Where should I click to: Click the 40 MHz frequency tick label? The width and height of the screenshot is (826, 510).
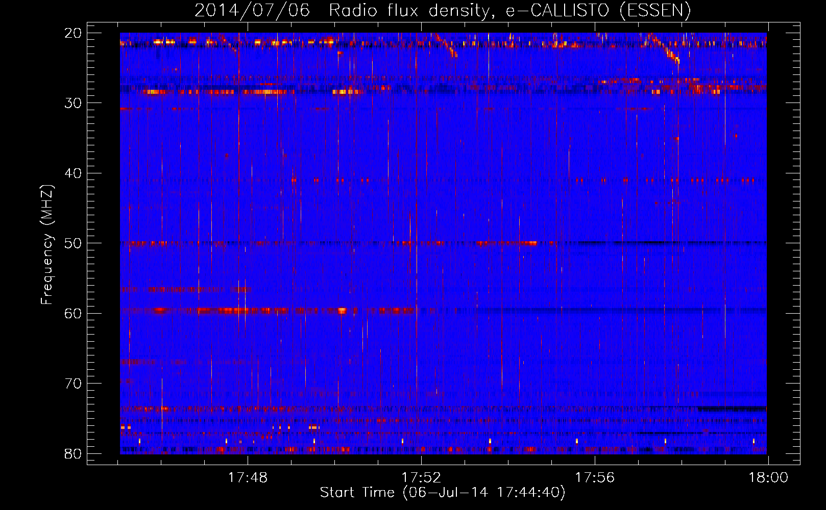[73, 173]
